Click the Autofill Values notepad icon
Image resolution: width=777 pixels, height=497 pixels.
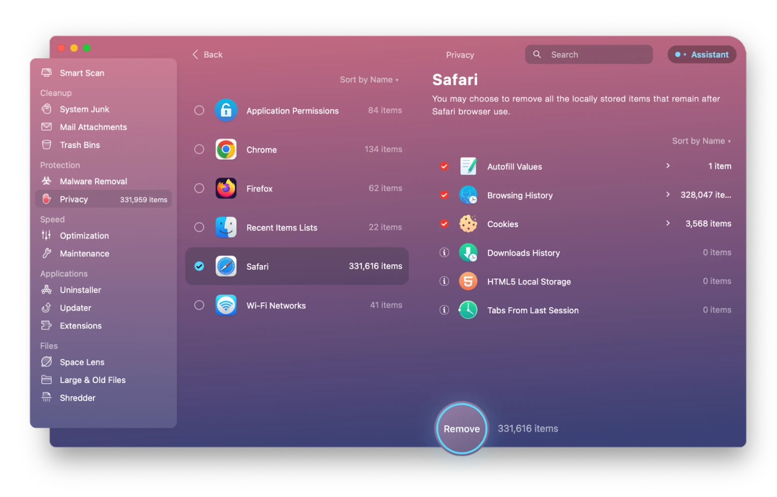(x=468, y=166)
